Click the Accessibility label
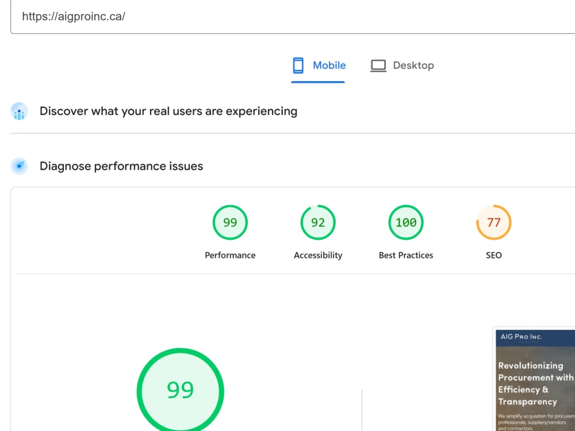The image size is (575, 431). [x=318, y=256]
